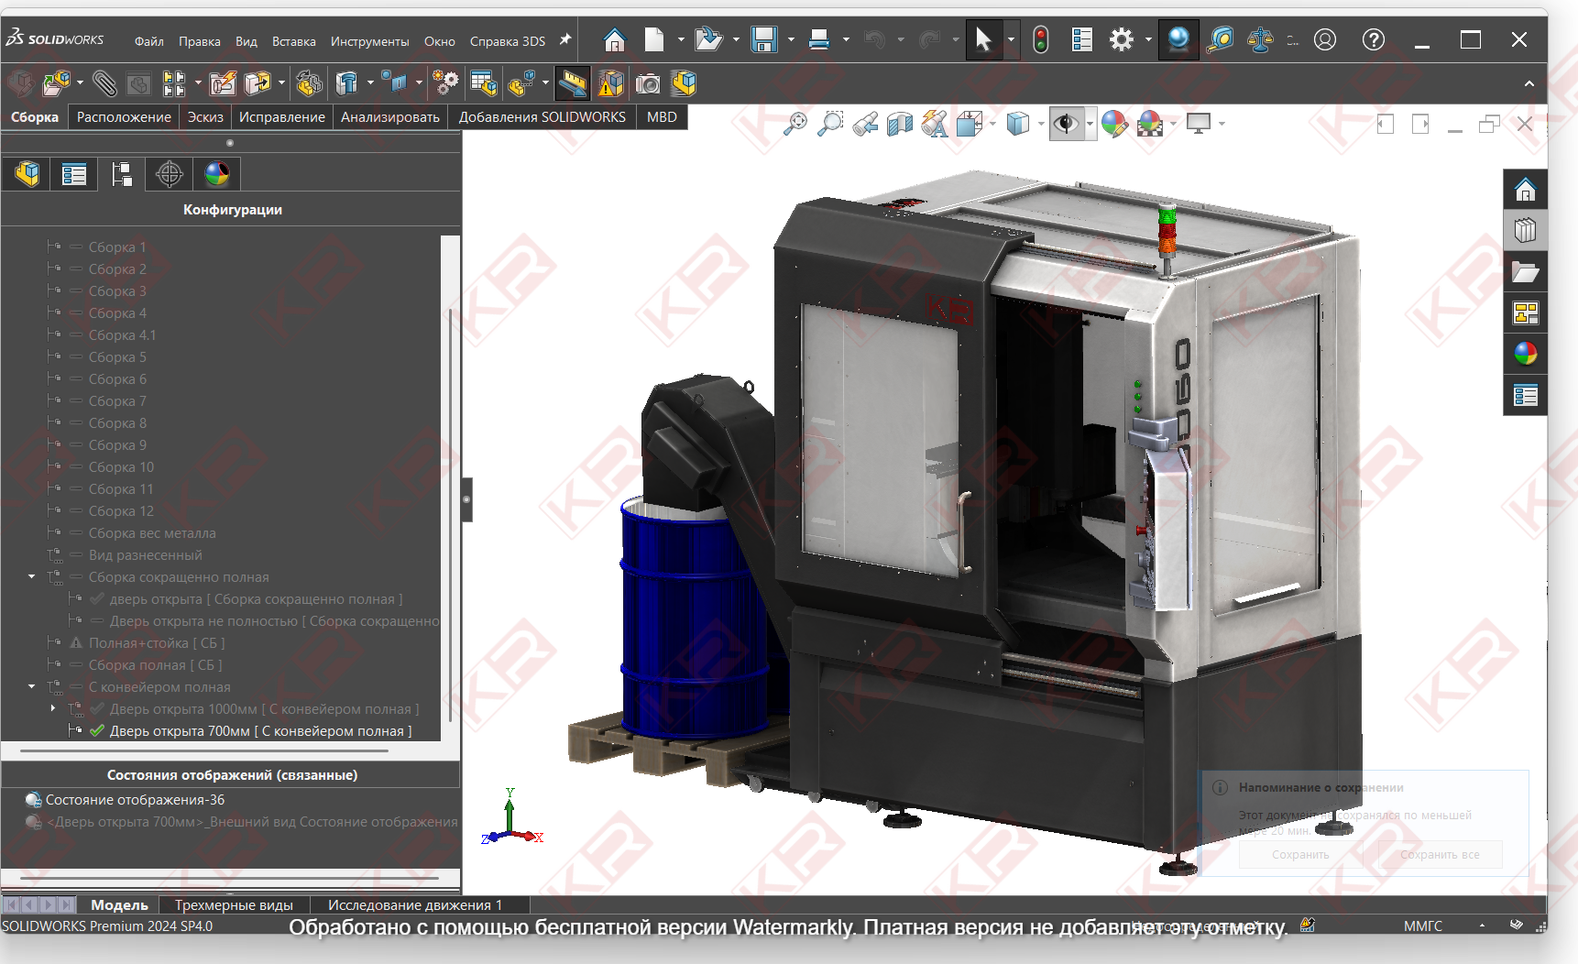Viewport: 1578px width, 964px height.
Task: Activate the FeatureManager design tree tab
Action: coord(27,174)
